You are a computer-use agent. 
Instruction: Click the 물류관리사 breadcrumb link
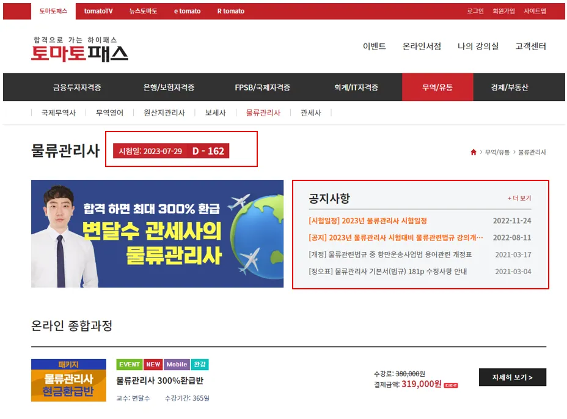[532, 152]
